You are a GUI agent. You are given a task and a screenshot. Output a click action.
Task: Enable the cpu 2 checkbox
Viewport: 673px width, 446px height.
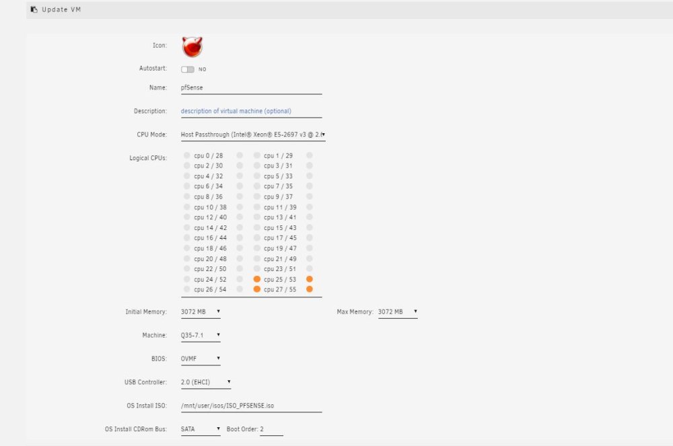pos(186,165)
